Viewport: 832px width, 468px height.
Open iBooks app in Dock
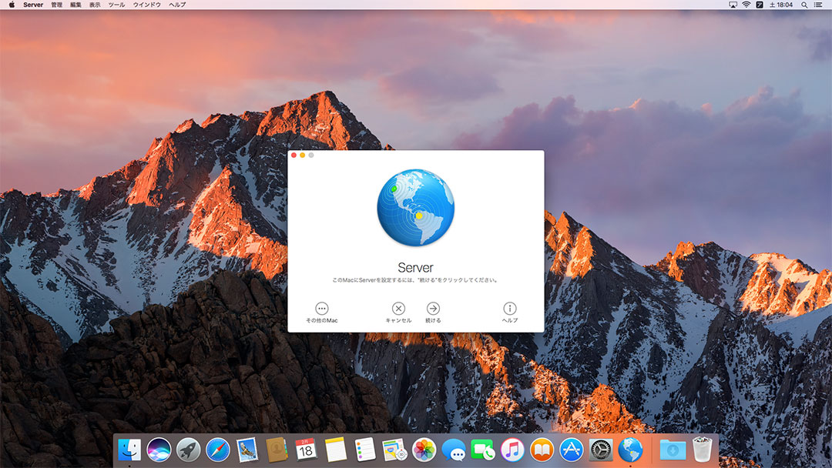(x=542, y=450)
